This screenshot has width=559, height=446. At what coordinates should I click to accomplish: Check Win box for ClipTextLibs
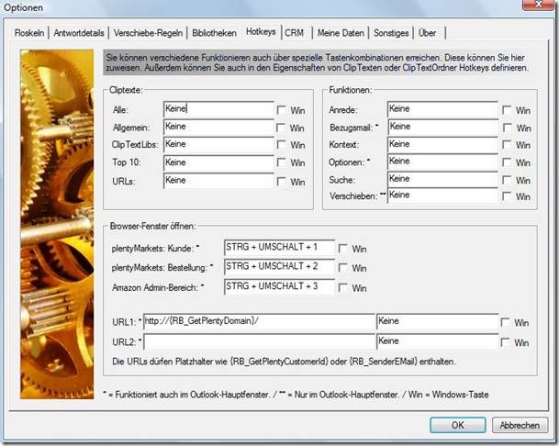click(282, 145)
